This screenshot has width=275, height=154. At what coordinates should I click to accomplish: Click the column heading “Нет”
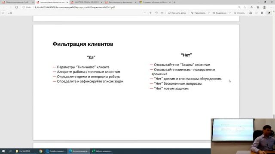coord(186,55)
